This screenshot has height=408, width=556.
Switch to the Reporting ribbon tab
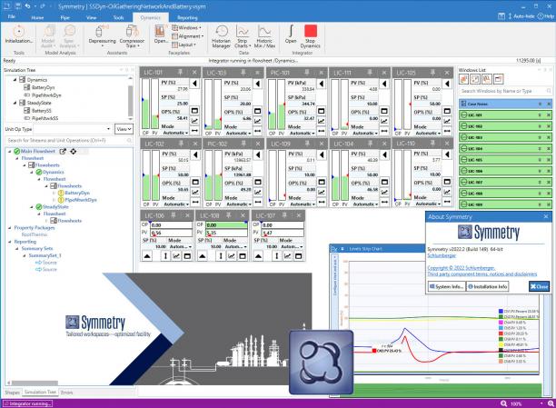click(x=187, y=17)
